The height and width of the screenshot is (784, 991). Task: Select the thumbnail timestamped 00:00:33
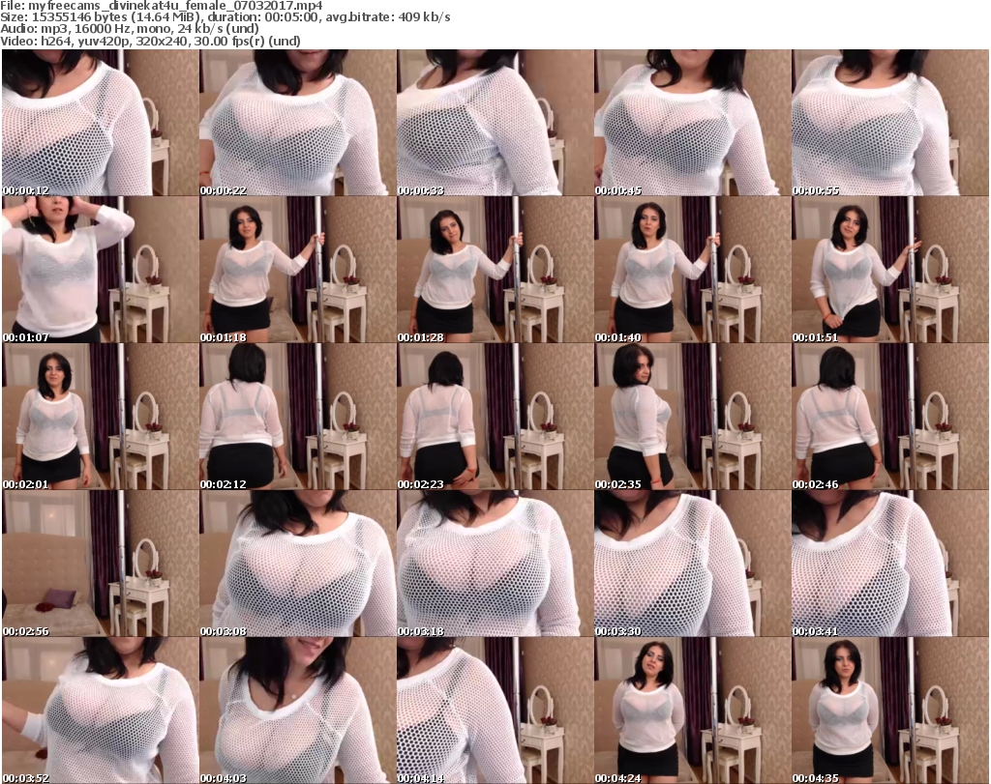coord(495,123)
